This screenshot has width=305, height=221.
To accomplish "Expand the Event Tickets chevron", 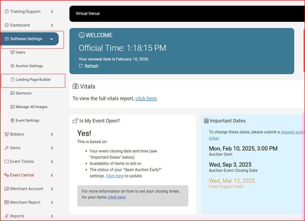I will tap(52, 161).
